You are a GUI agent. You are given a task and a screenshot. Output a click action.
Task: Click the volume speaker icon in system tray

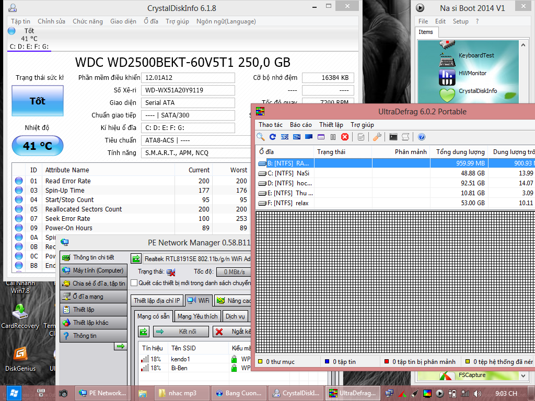(478, 394)
